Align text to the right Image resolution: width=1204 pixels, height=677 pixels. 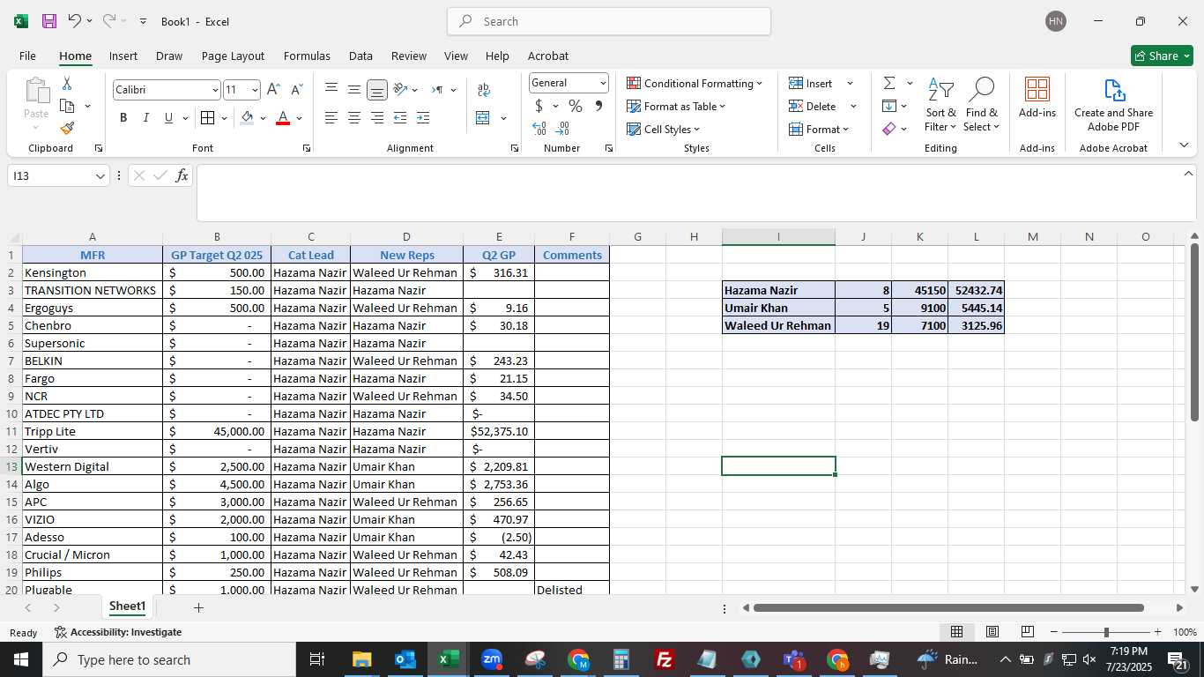(x=377, y=117)
